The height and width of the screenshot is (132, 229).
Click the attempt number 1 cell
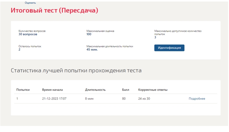tap(17, 99)
